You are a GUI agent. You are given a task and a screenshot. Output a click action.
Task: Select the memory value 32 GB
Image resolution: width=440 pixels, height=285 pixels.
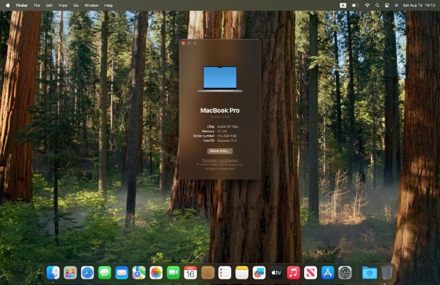pos(222,131)
